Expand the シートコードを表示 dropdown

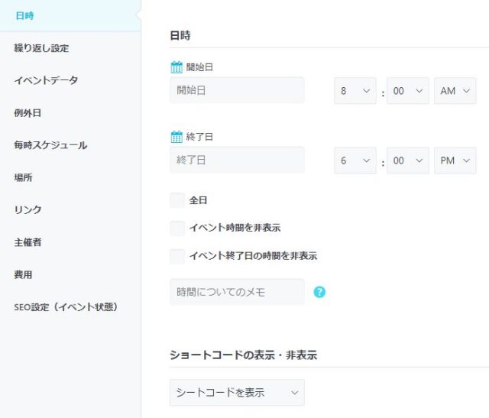(x=237, y=393)
